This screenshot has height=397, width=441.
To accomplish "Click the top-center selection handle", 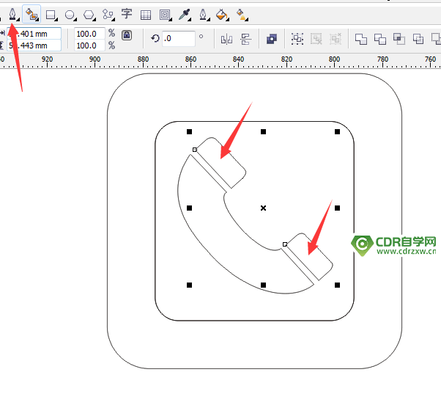I will [x=263, y=131].
